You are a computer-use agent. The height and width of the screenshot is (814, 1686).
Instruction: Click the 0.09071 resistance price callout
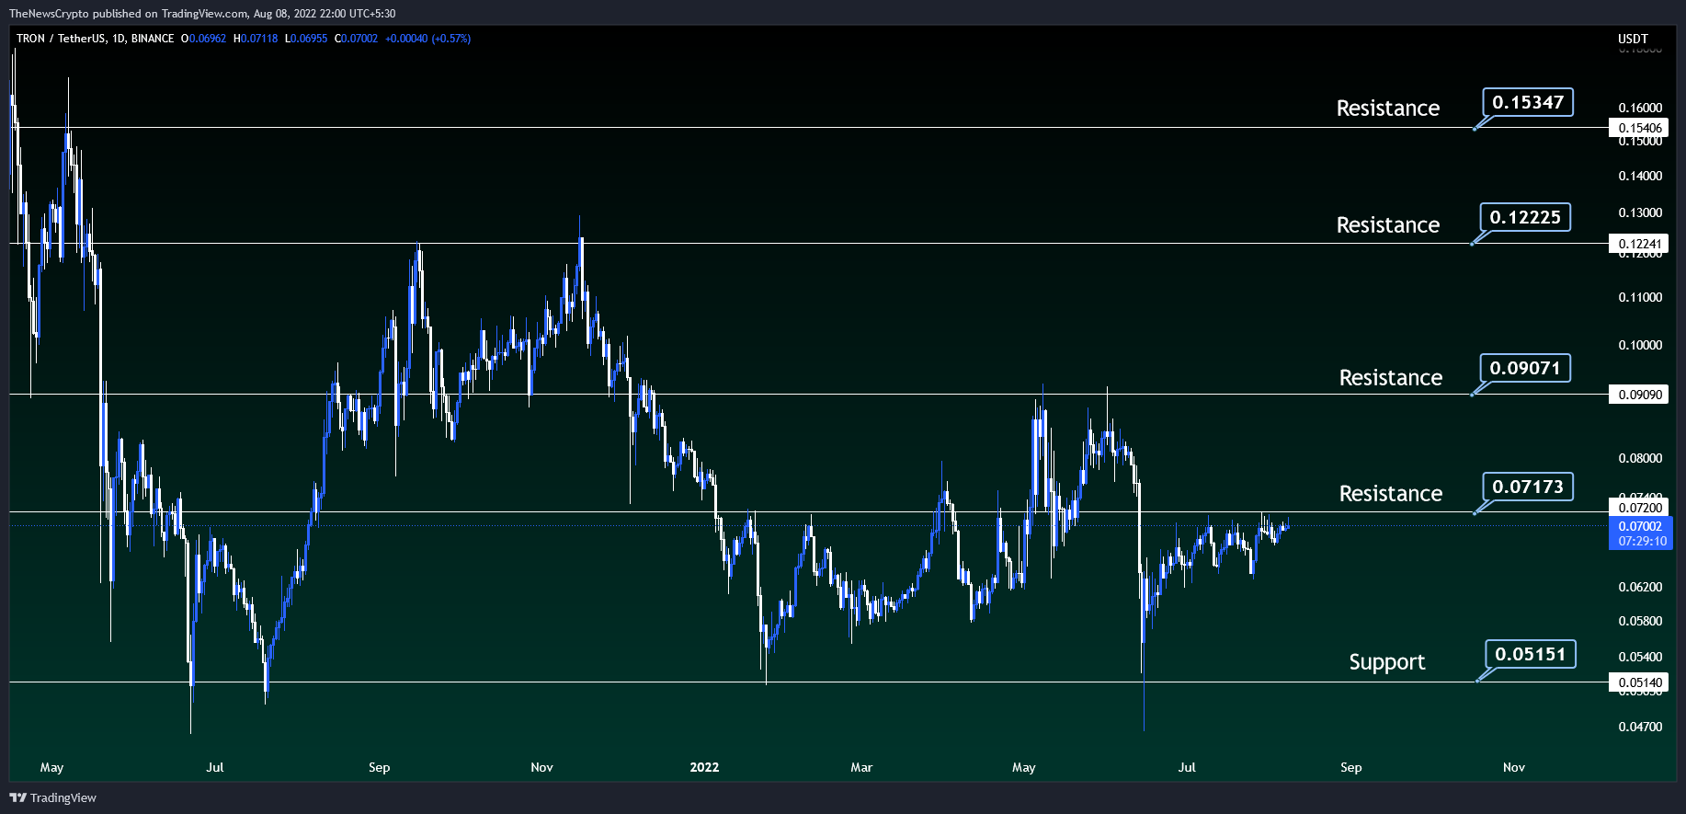pyautogui.click(x=1525, y=368)
